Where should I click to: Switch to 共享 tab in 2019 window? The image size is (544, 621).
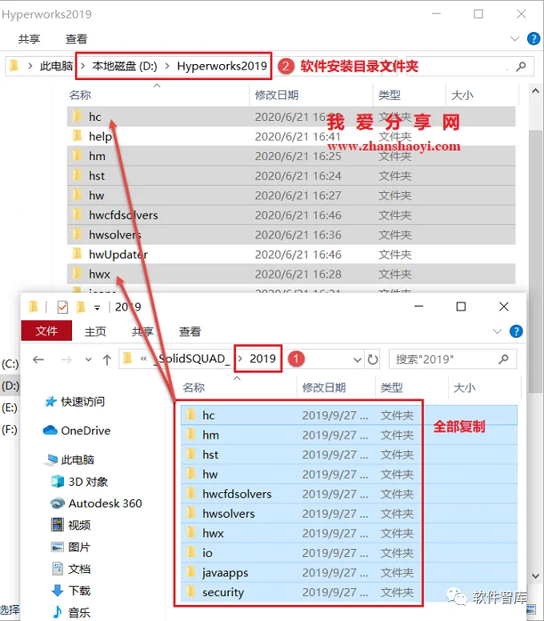[x=142, y=331]
